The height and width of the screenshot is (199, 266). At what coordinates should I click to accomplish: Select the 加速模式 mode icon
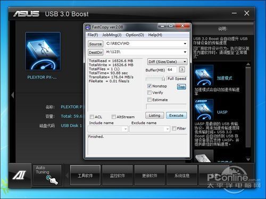coord(204,75)
